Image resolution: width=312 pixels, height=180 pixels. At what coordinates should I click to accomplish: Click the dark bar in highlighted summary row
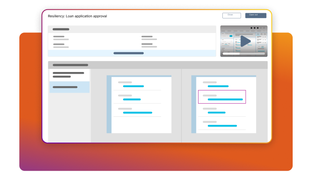tap(128, 53)
